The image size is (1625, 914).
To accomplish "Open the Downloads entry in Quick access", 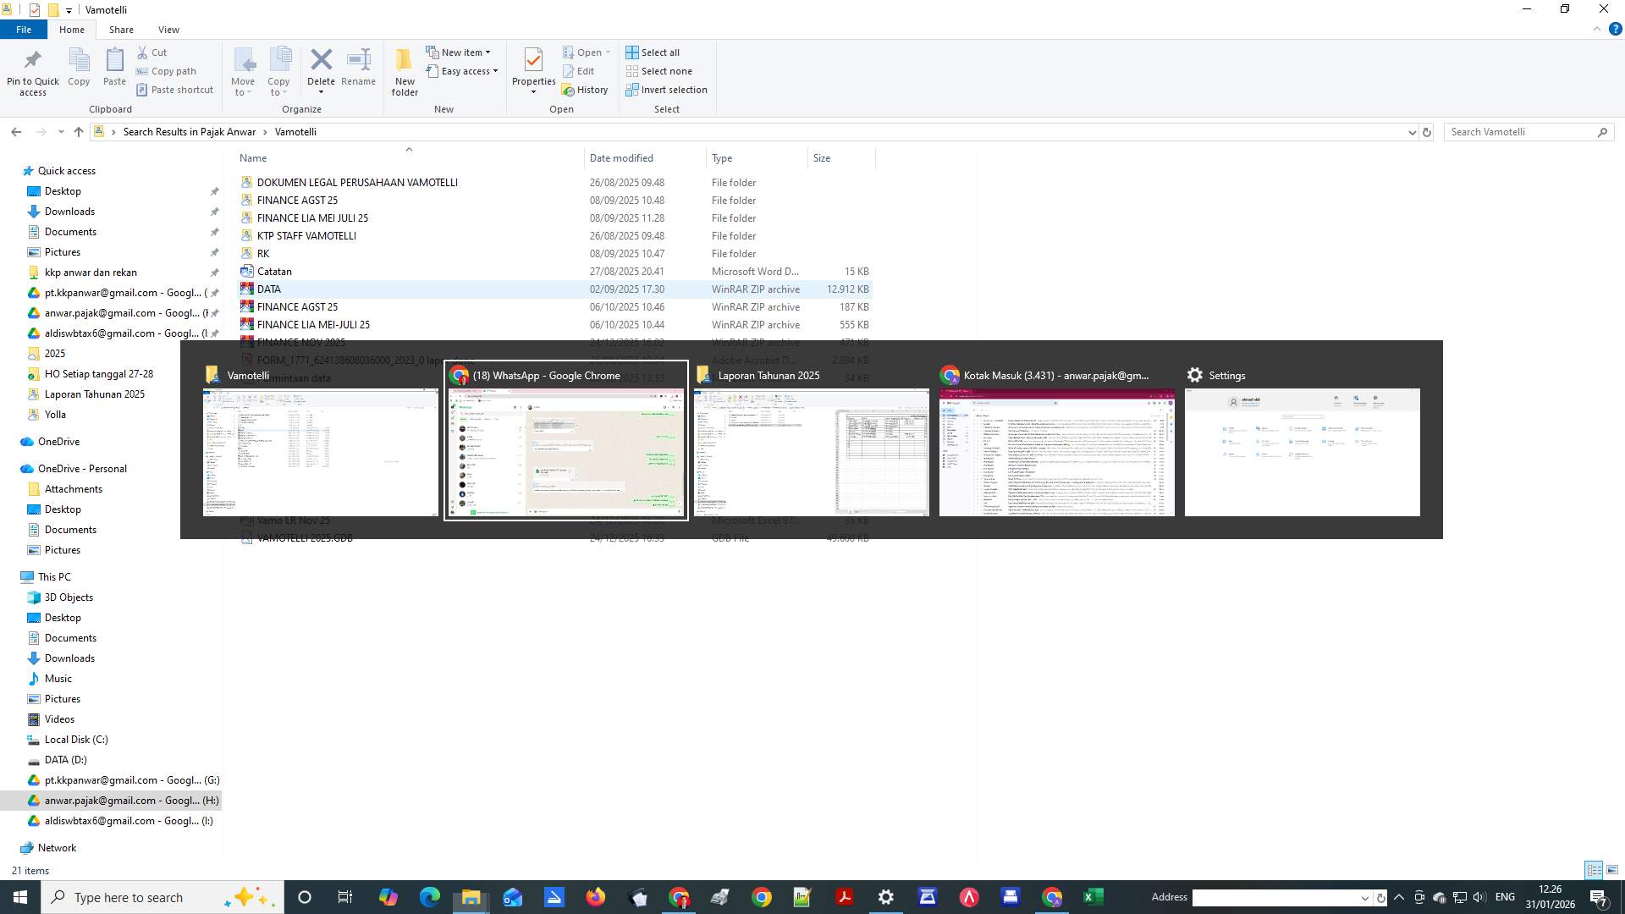I will pos(69,211).
